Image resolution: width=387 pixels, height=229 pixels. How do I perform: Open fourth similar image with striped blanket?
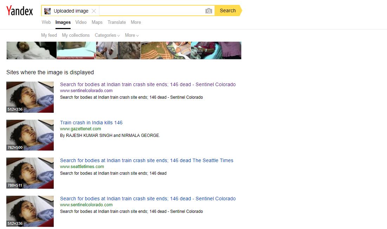tap(166, 50)
